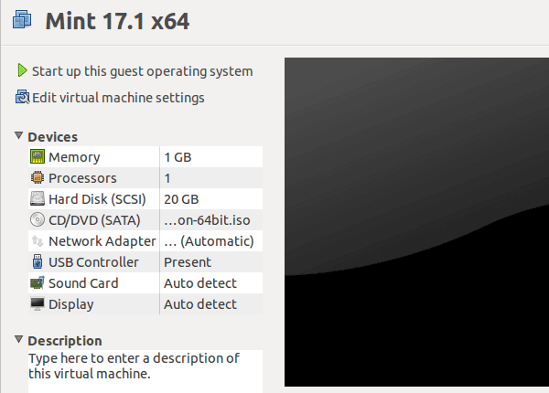549x393 pixels.
Task: Click the Processors value 1
Action: pos(167,178)
